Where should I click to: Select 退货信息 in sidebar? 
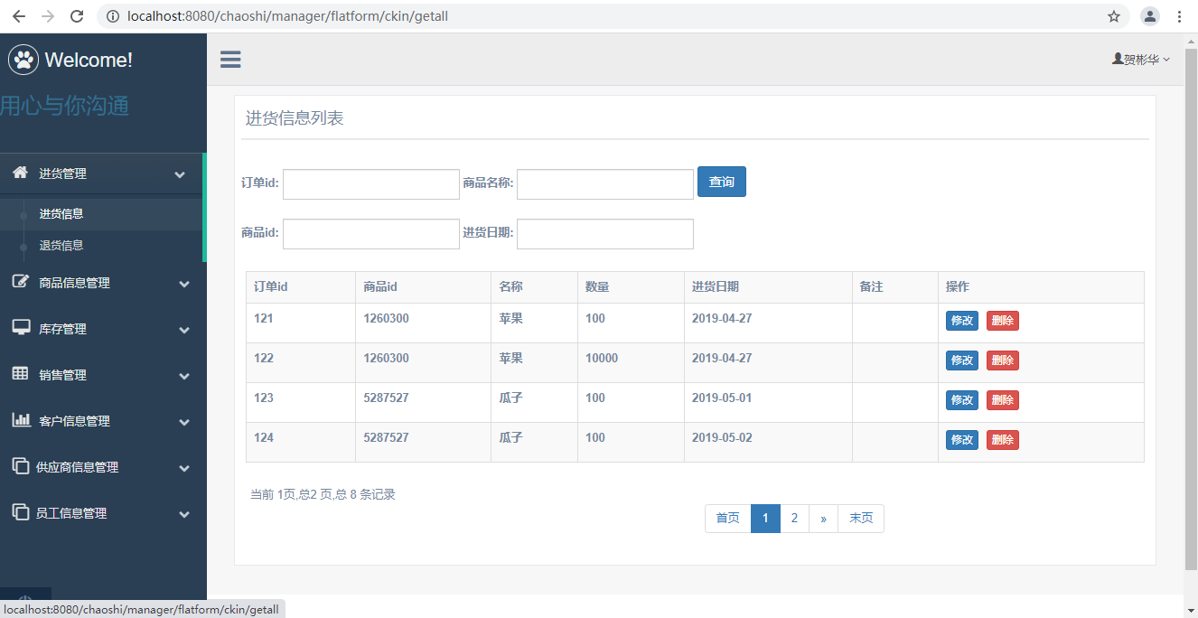pos(61,246)
